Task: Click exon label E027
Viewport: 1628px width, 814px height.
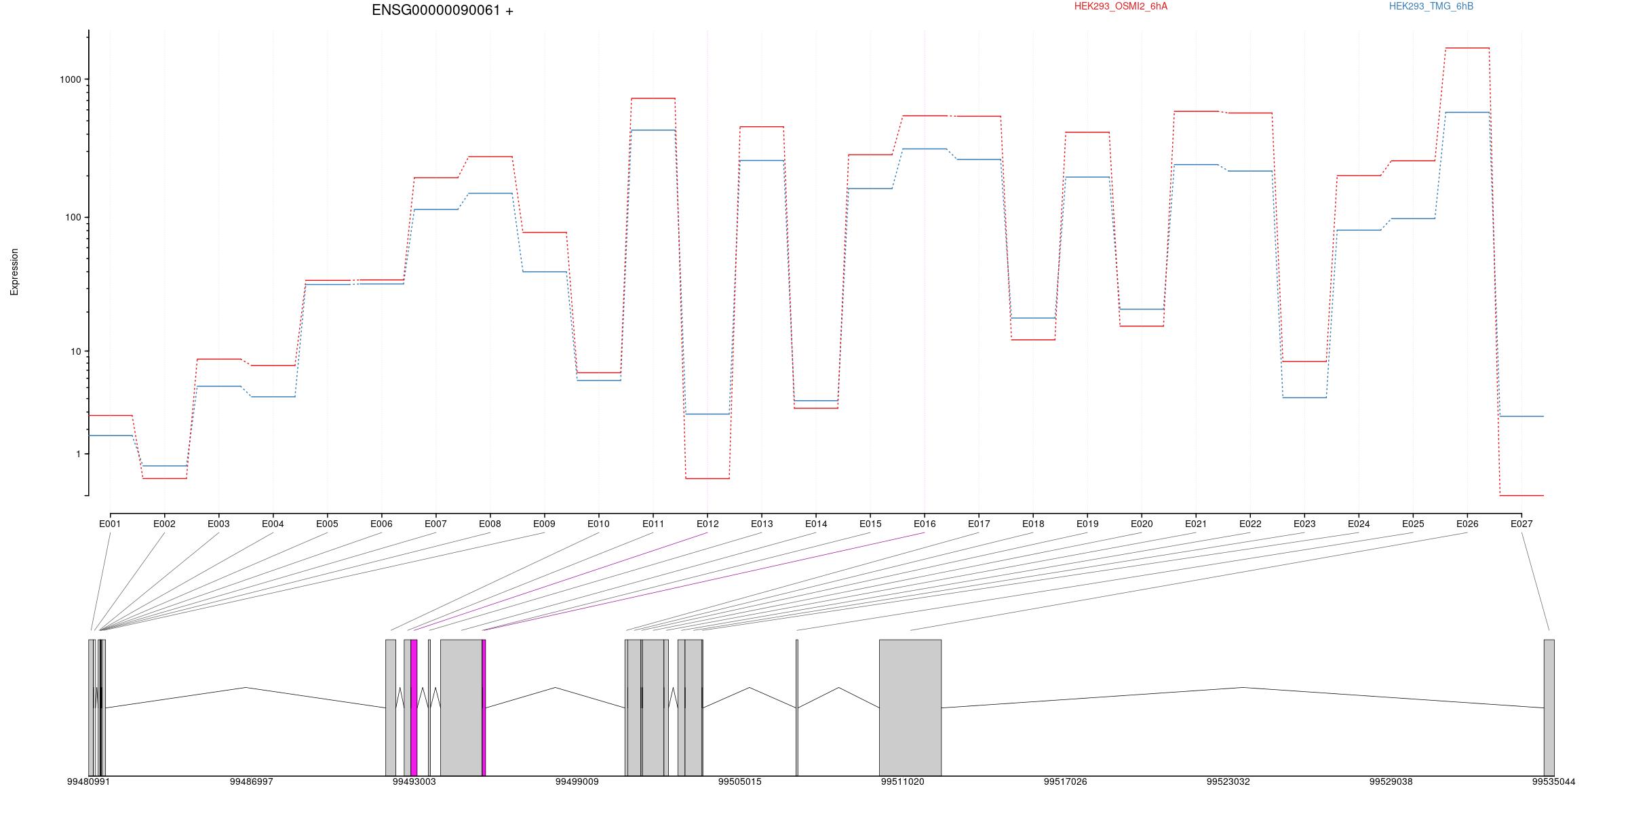Action: coord(1522,524)
